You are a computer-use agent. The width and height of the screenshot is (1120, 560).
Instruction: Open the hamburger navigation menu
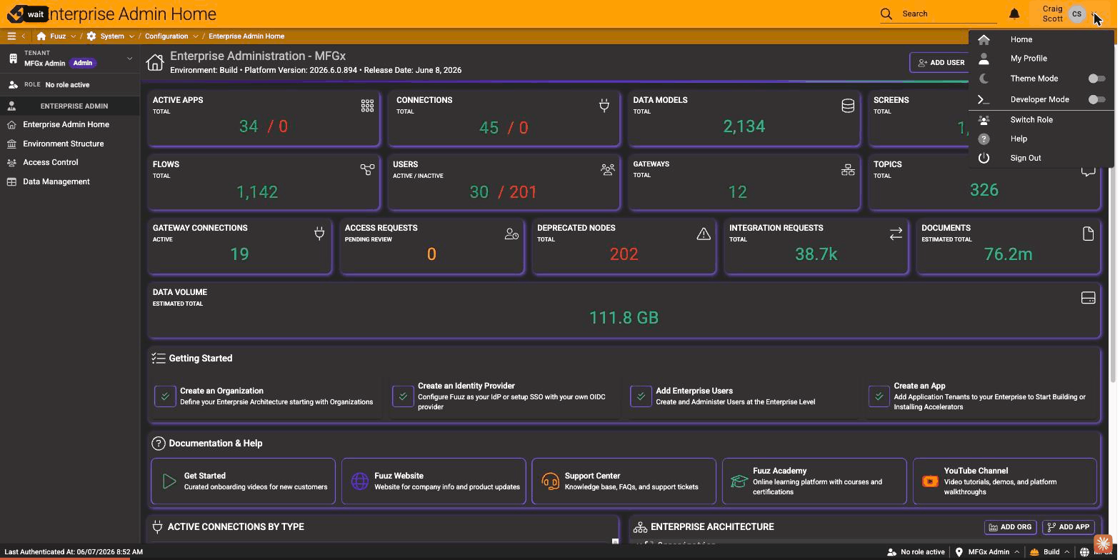(11, 36)
